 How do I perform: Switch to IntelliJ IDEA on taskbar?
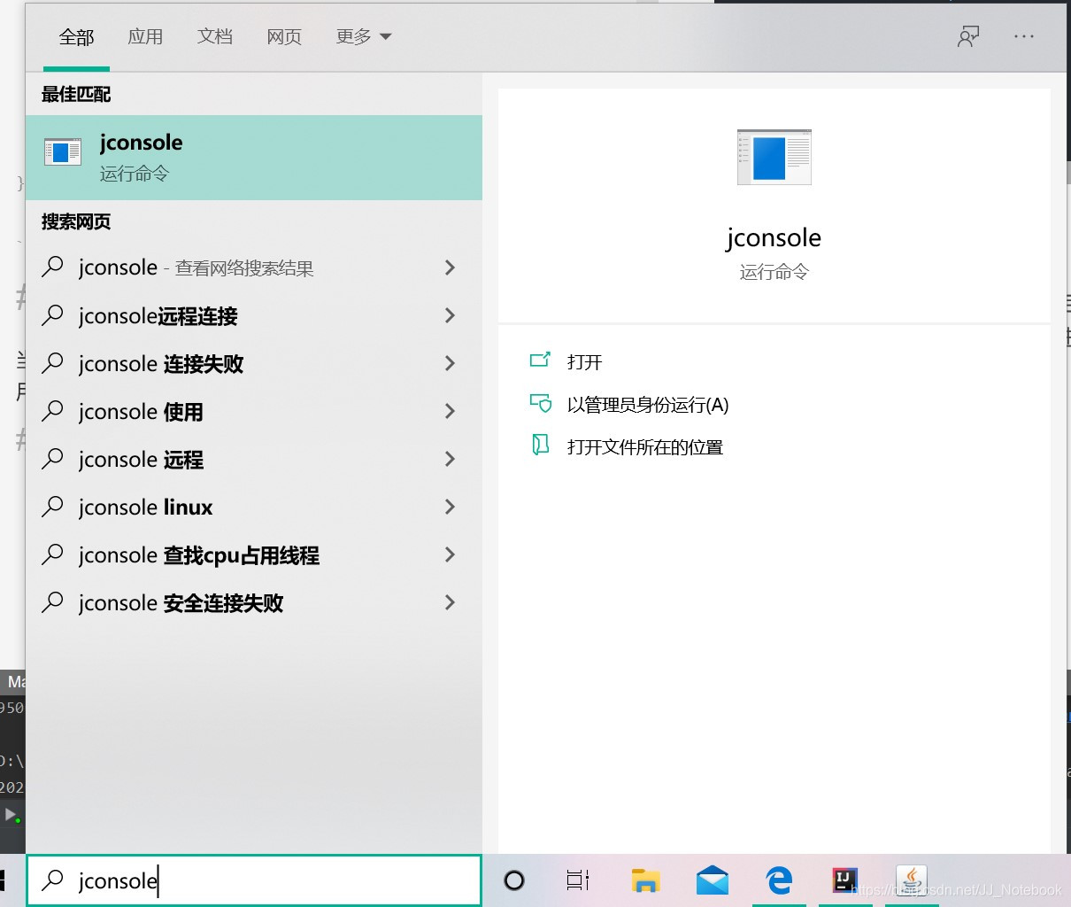(845, 880)
